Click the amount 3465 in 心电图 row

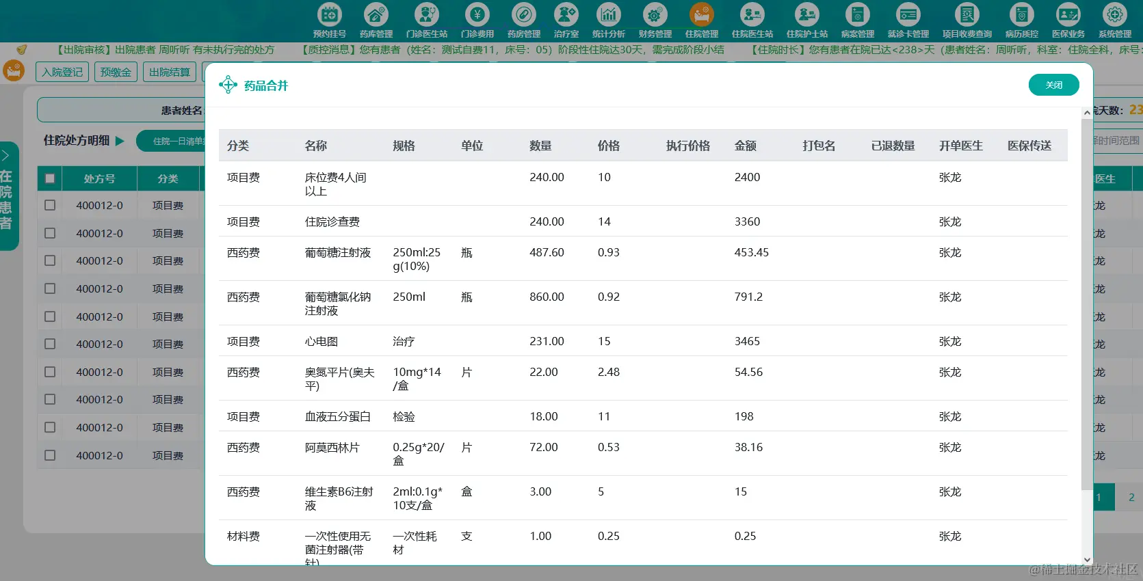[x=747, y=341]
